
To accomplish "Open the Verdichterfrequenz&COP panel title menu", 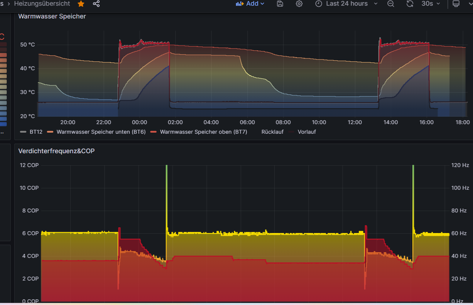I will (56, 151).
